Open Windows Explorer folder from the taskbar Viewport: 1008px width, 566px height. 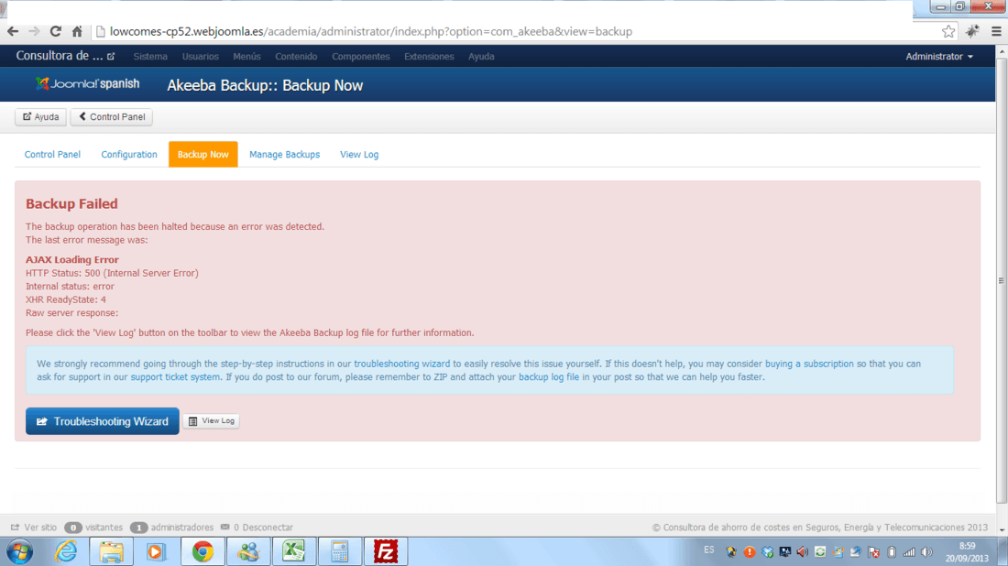click(x=111, y=552)
